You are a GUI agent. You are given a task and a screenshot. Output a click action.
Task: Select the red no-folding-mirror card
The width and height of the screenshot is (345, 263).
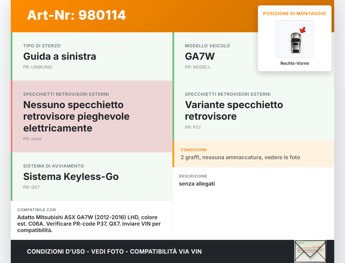pos(92,116)
